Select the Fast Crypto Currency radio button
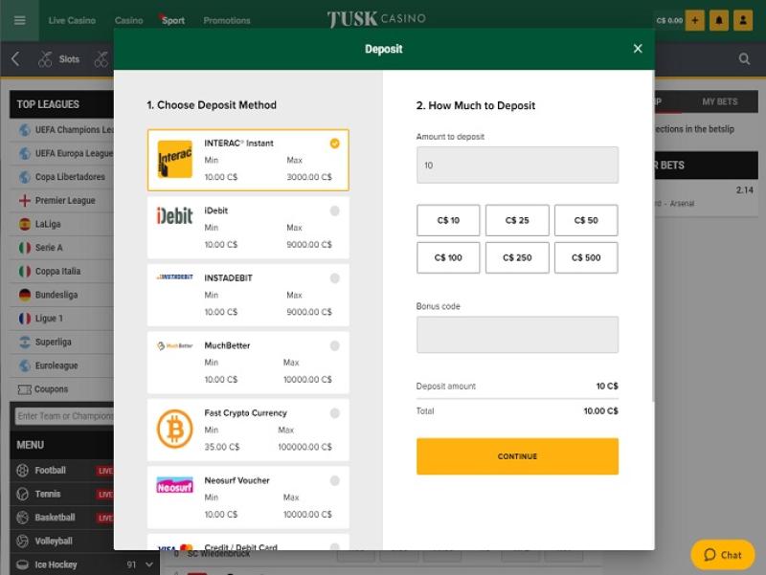 (334, 413)
